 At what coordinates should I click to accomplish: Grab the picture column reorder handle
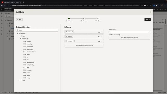click(63, 32)
